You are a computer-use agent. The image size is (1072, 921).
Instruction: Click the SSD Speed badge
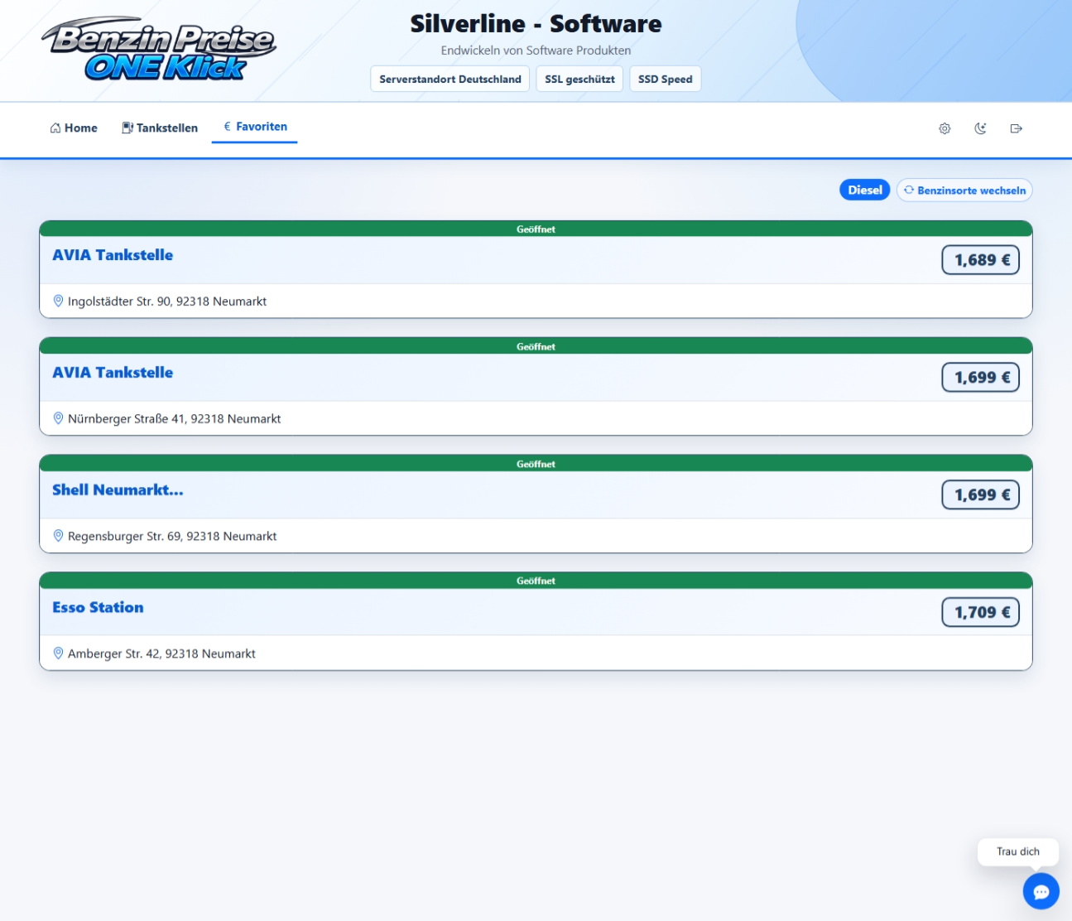click(666, 79)
